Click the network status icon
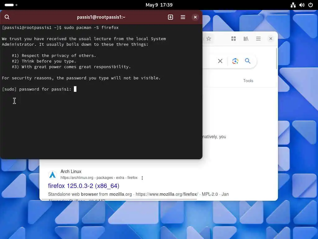The image size is (318, 239). [x=293, y=5]
